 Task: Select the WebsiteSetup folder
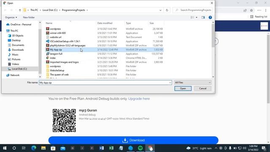[x=104, y=71]
